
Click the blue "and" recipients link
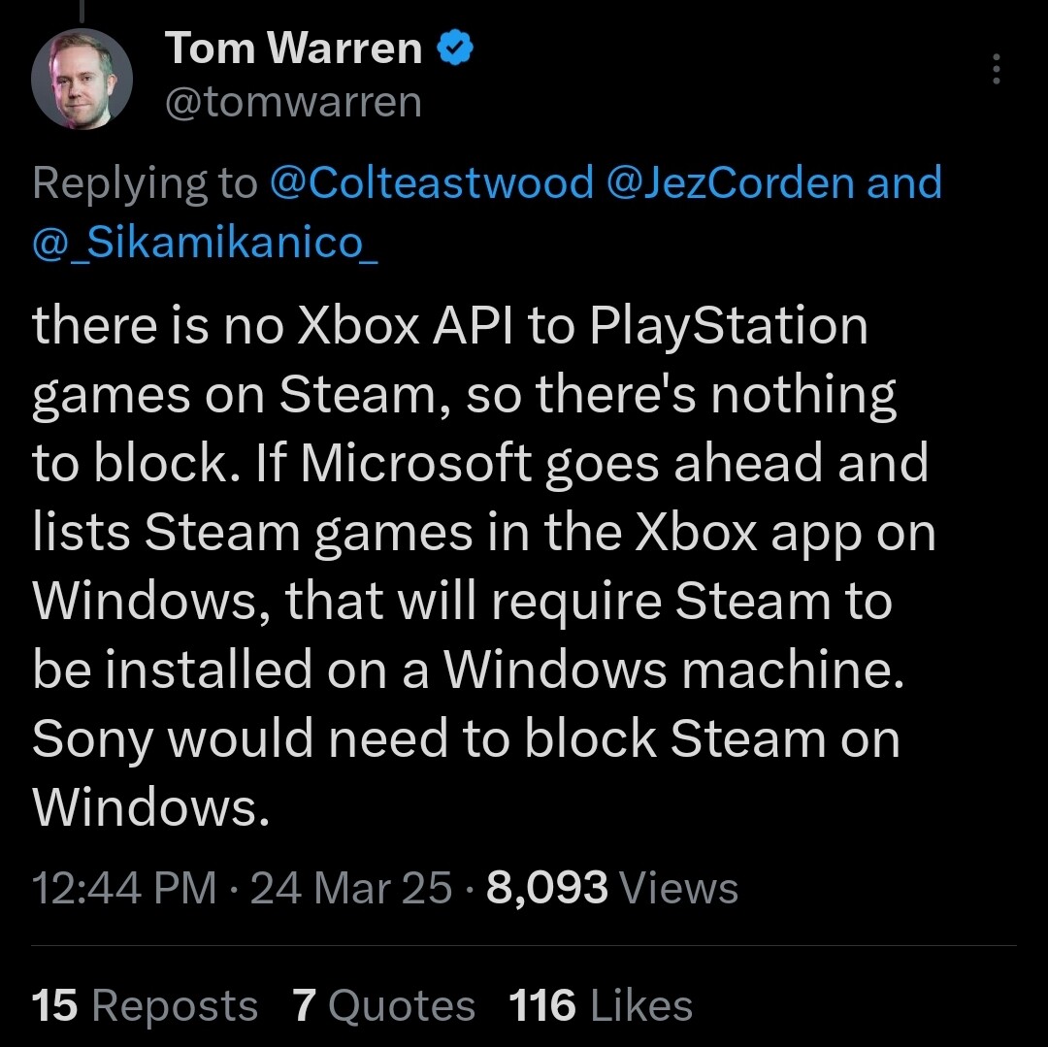pyautogui.click(x=904, y=181)
